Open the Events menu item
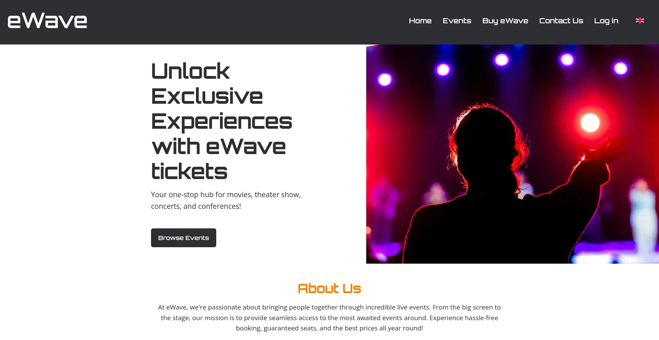This screenshot has width=659, height=340. pos(457,21)
